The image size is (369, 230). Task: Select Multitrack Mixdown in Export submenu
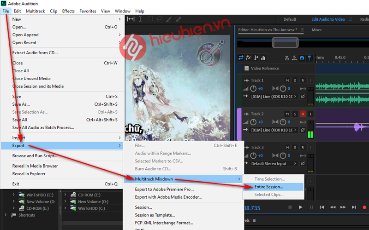click(x=184, y=179)
